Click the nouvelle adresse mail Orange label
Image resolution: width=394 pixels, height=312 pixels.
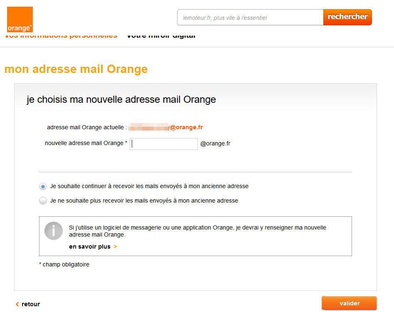click(x=86, y=143)
